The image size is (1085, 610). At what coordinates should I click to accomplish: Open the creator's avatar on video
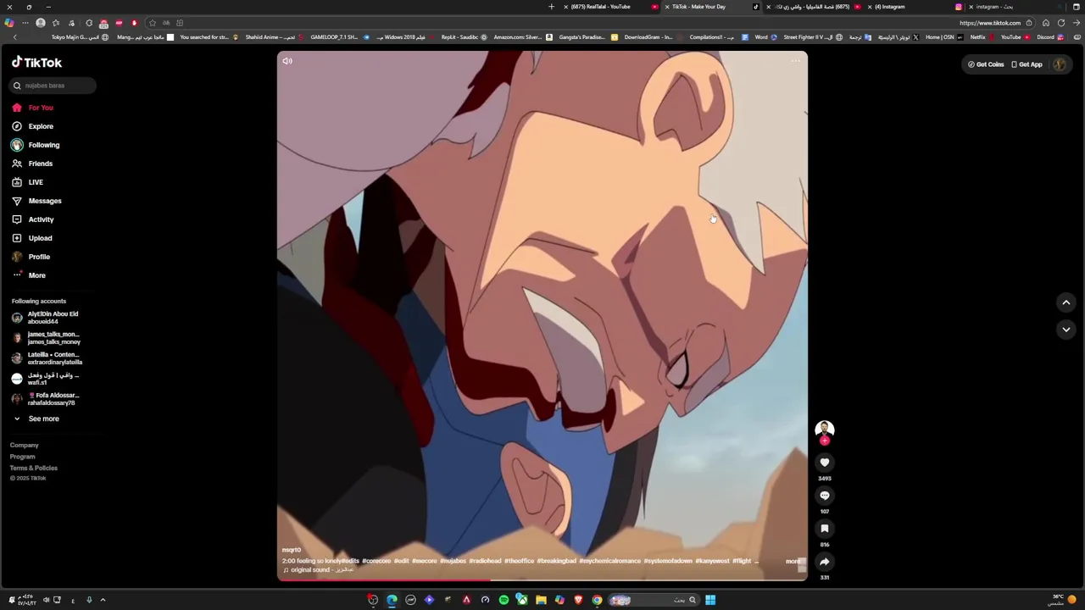pos(824,430)
